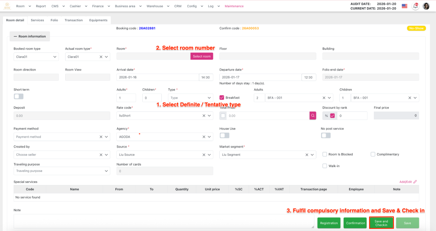436x231 pixels.
Task: Enable the Walk-in checkbox
Action: (x=325, y=166)
